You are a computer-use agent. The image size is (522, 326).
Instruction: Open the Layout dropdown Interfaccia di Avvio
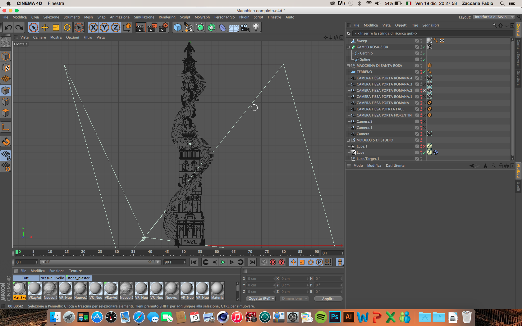coord(494,17)
